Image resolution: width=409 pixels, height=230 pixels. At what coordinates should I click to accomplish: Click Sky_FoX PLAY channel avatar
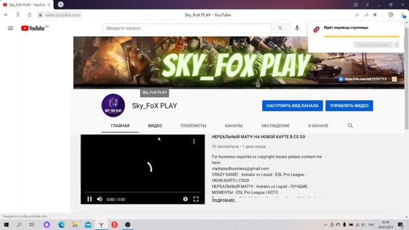click(x=113, y=105)
